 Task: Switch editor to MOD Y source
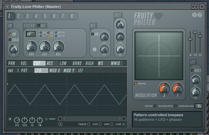coord(69,71)
